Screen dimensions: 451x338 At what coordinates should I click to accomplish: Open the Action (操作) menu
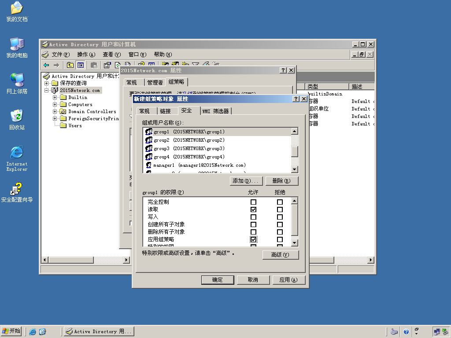[86, 54]
